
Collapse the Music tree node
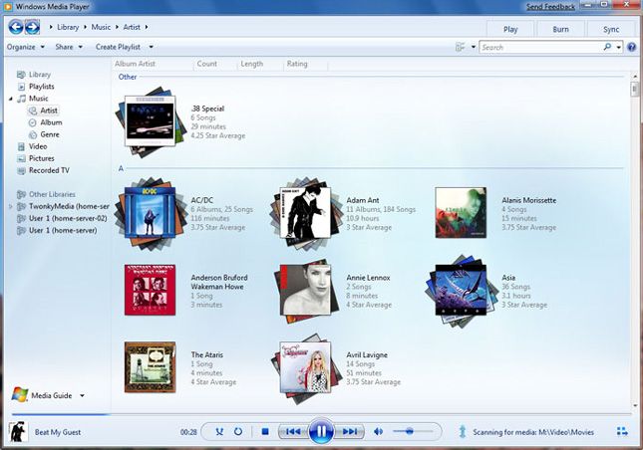click(x=11, y=99)
